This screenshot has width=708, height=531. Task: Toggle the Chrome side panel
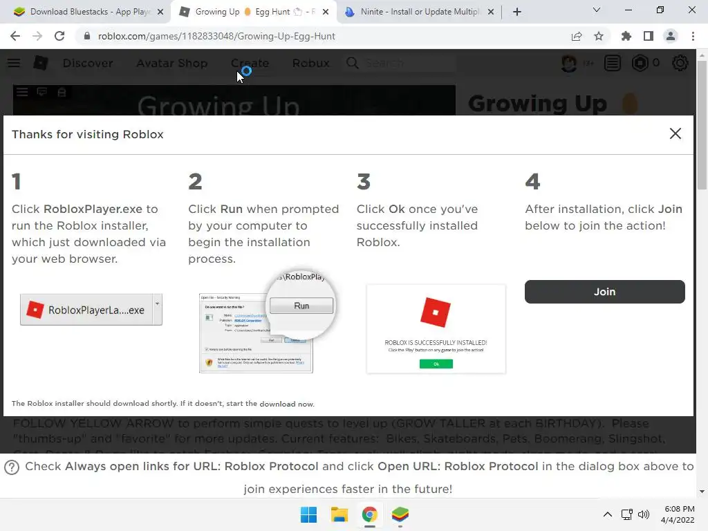coord(649,36)
